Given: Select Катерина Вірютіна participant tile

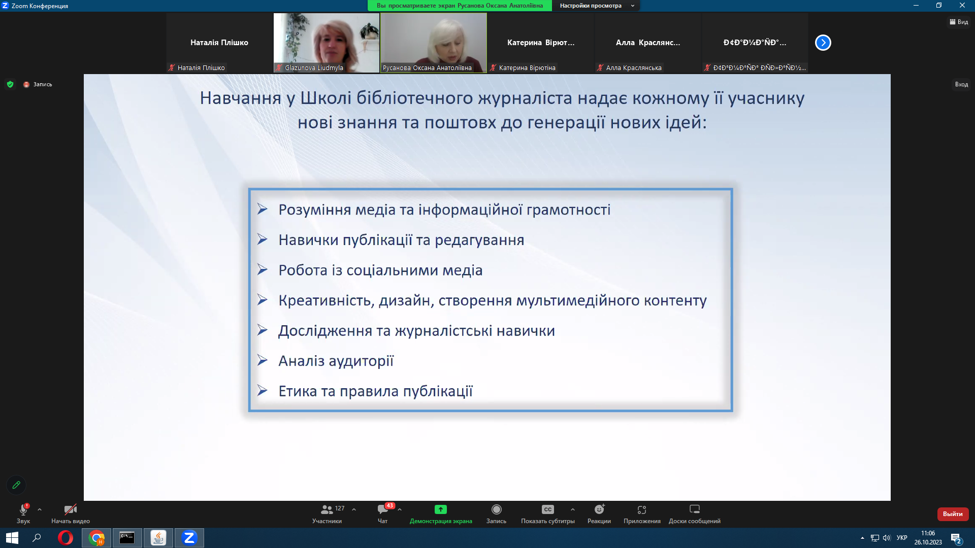Looking at the screenshot, I should pyautogui.click(x=541, y=43).
